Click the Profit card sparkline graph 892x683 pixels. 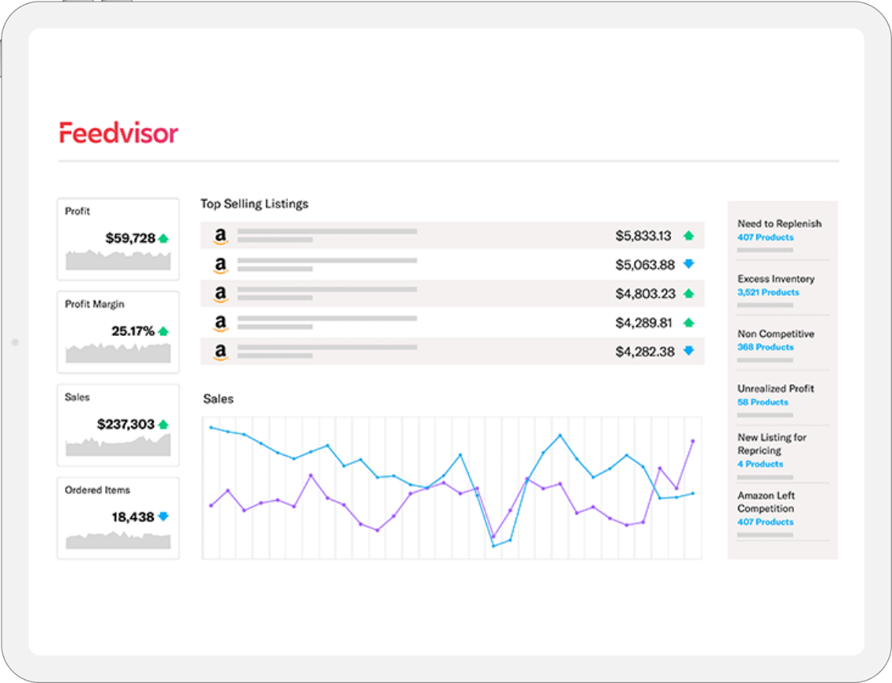(117, 260)
